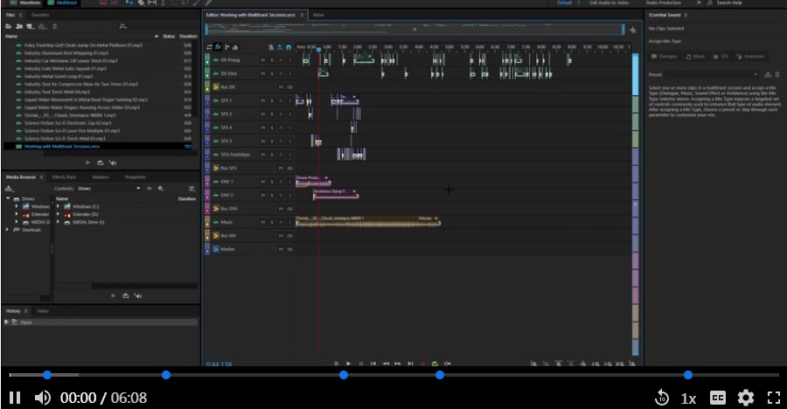Mute the video player volume icon

[42, 398]
